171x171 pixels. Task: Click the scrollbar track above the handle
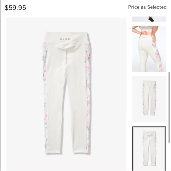pyautogui.click(x=169, y=44)
